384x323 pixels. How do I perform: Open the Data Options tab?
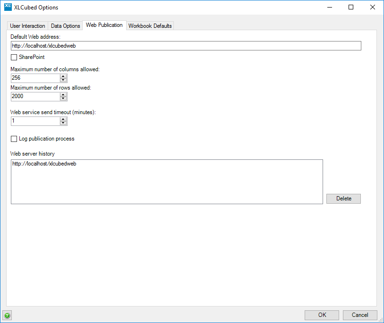(x=65, y=26)
